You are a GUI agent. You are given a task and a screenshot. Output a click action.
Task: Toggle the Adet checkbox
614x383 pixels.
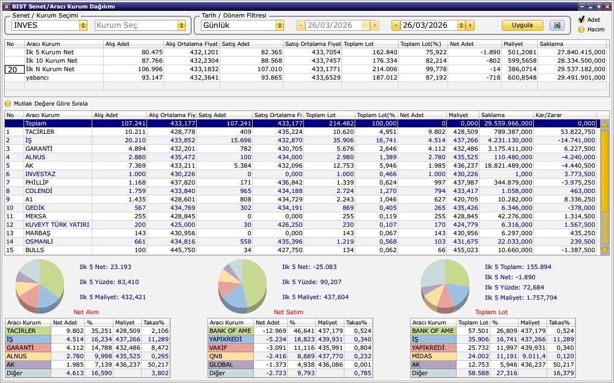pos(581,20)
